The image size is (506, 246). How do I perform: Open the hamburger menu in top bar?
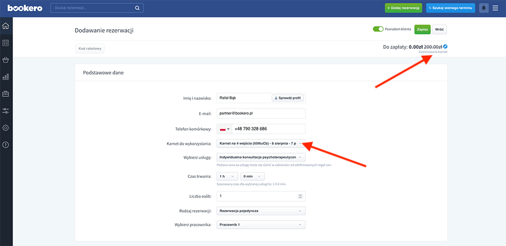click(x=496, y=8)
